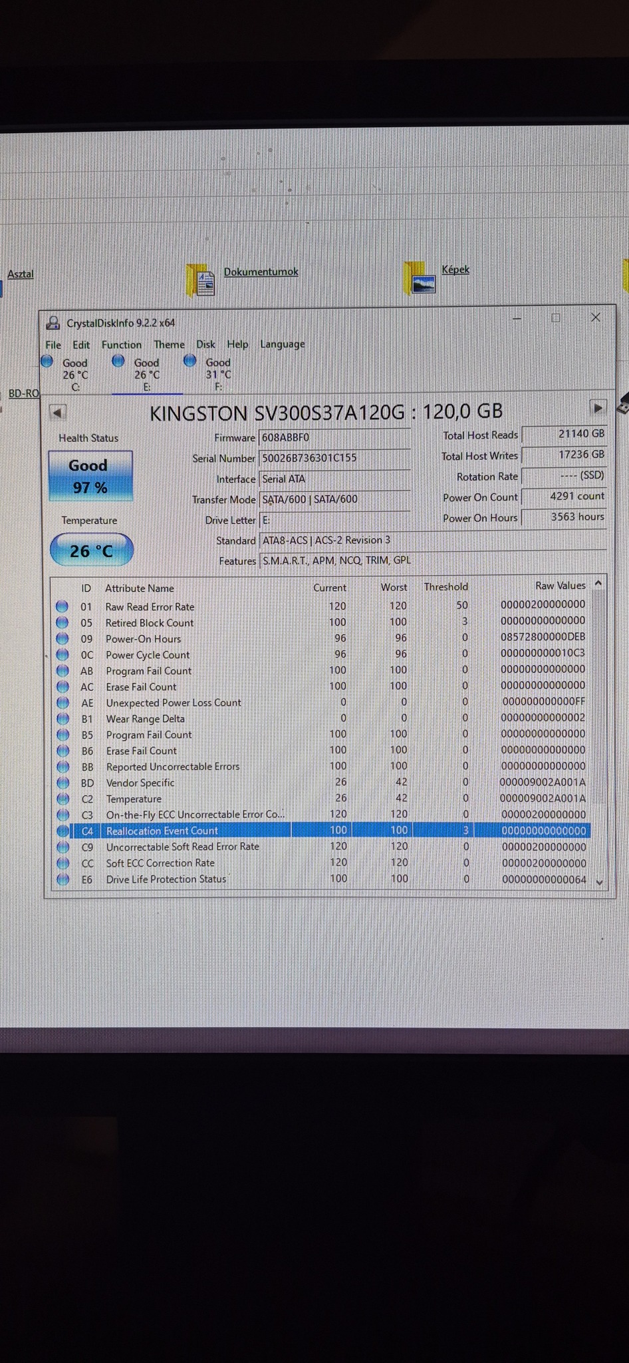The height and width of the screenshot is (1363, 629).
Task: Click status icon for Uncorrectable Soft Read Error Rate
Action: tap(63, 847)
